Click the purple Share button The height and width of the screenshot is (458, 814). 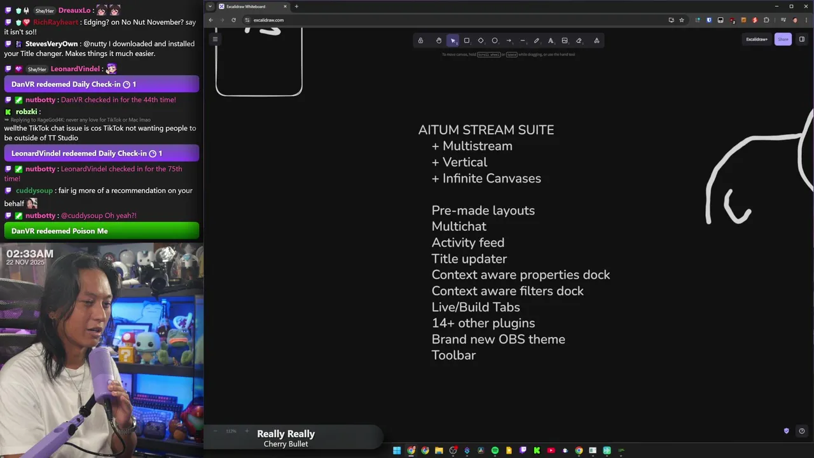[x=783, y=39]
